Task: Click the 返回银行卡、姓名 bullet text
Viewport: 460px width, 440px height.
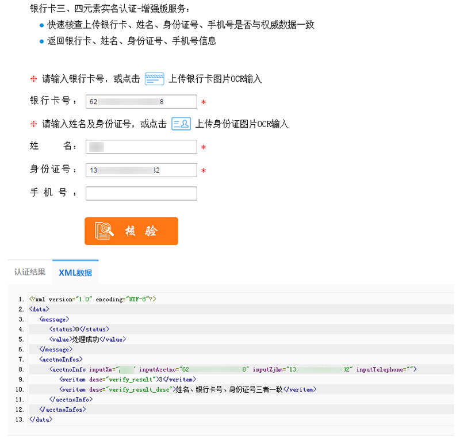Action: point(132,40)
